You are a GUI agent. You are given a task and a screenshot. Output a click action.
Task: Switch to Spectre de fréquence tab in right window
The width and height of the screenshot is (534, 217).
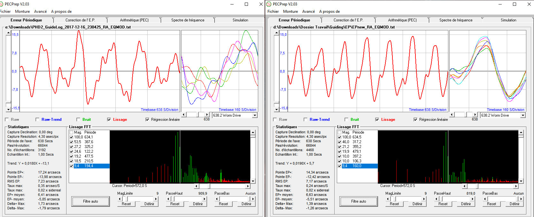pyautogui.click(x=455, y=20)
